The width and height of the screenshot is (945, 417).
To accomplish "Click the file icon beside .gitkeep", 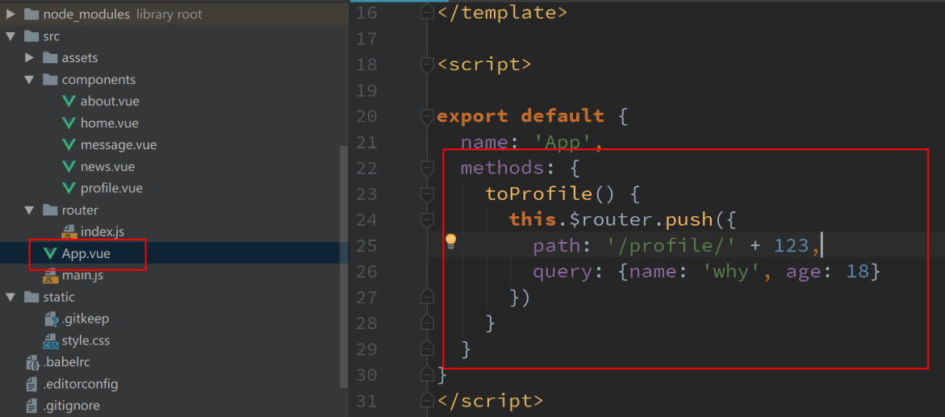I will coord(51,319).
